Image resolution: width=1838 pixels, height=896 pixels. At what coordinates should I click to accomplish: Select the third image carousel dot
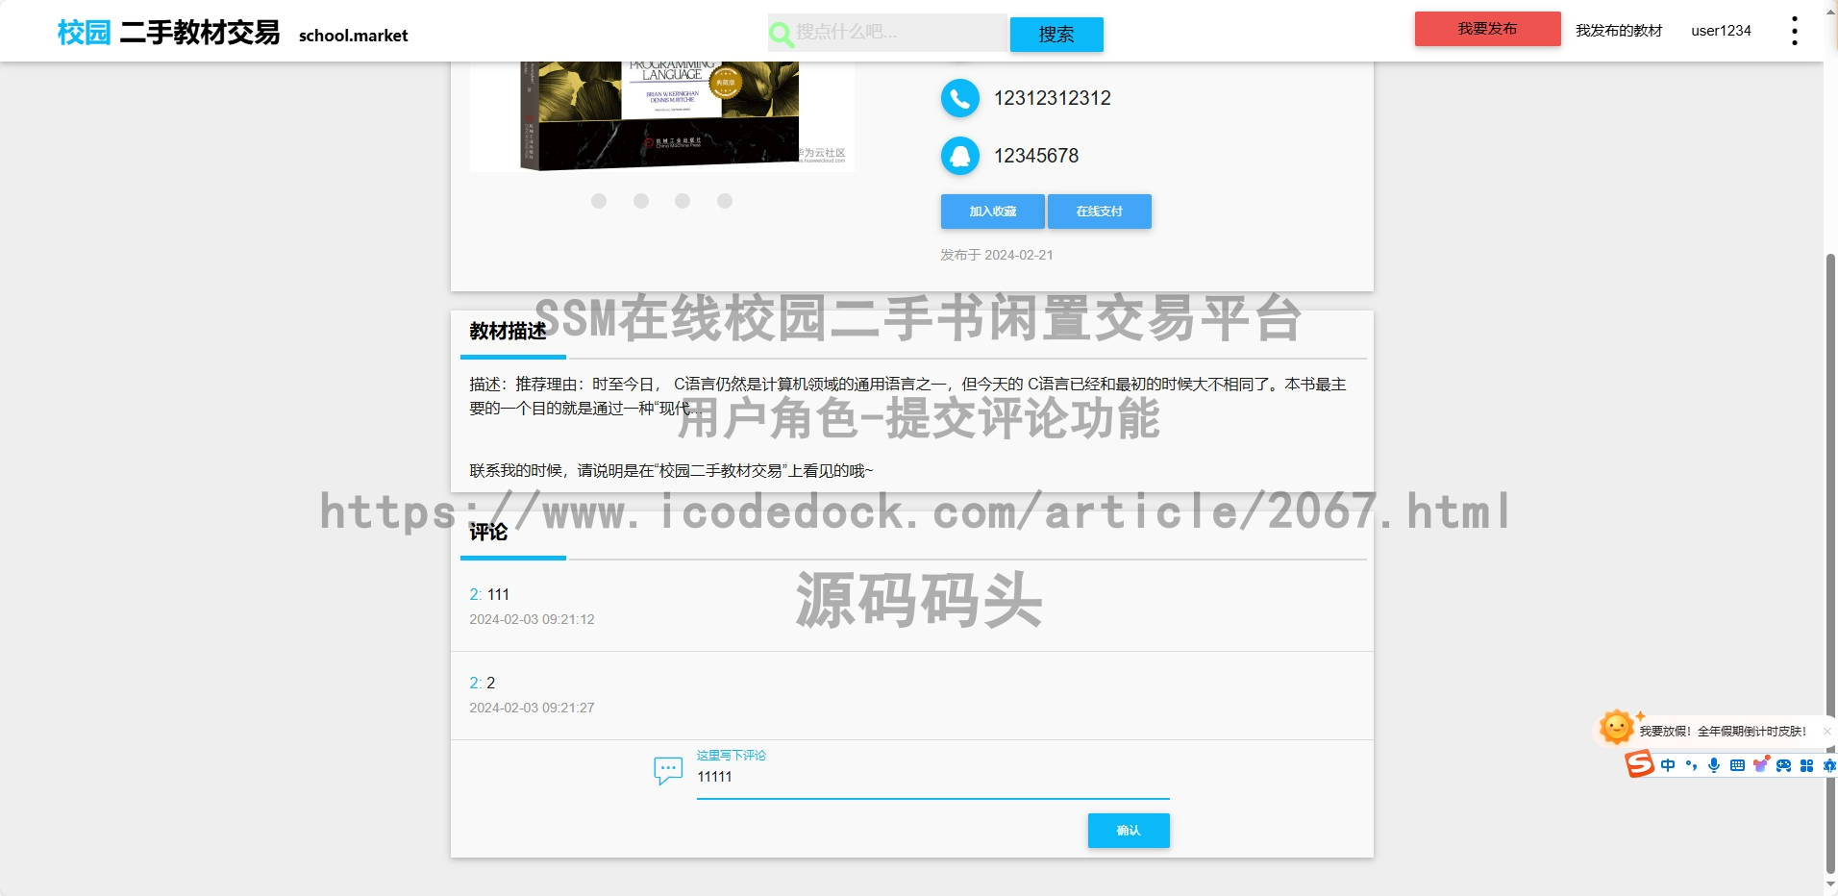coord(683,201)
